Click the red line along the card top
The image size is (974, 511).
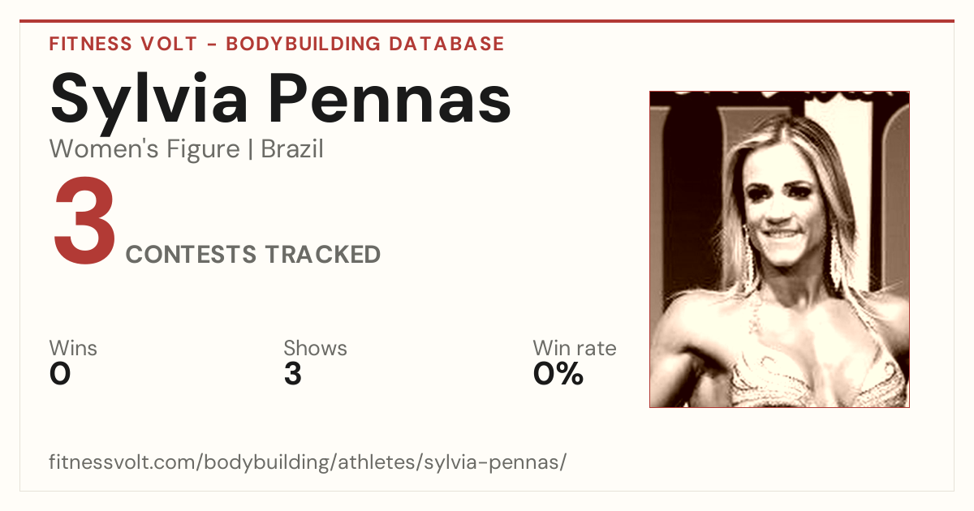487,21
